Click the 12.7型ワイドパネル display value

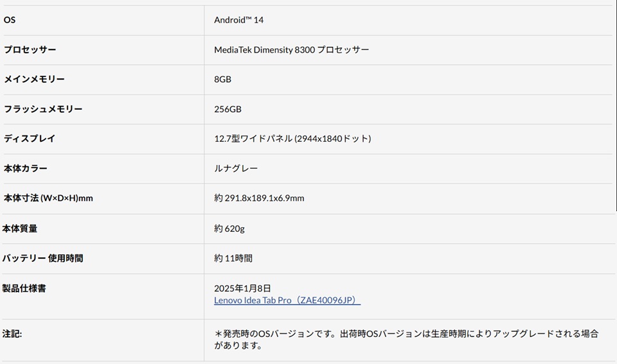pos(292,139)
